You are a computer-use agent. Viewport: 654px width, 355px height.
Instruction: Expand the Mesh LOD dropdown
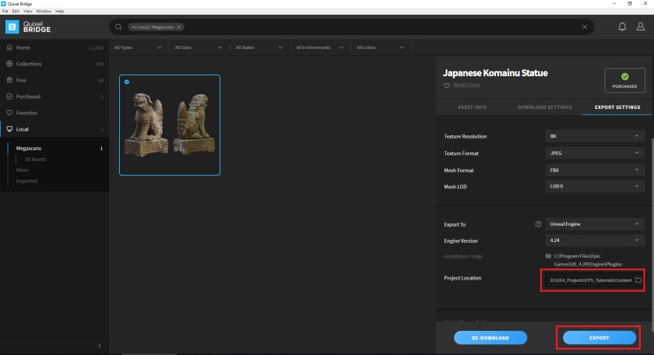(x=595, y=186)
